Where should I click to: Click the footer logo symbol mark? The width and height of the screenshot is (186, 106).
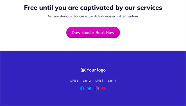pyautogui.click(x=83, y=70)
